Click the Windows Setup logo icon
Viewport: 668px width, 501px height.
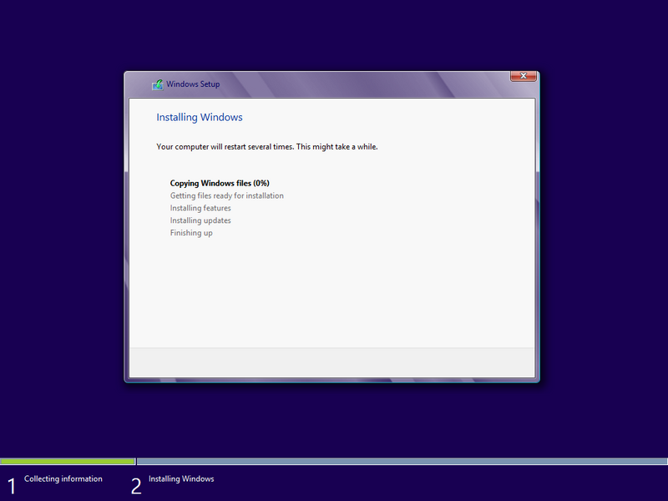[157, 84]
